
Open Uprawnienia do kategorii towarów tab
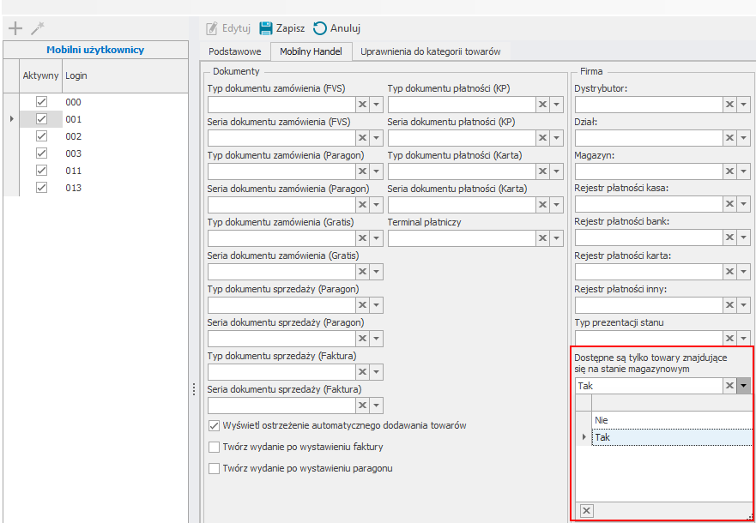pos(430,52)
